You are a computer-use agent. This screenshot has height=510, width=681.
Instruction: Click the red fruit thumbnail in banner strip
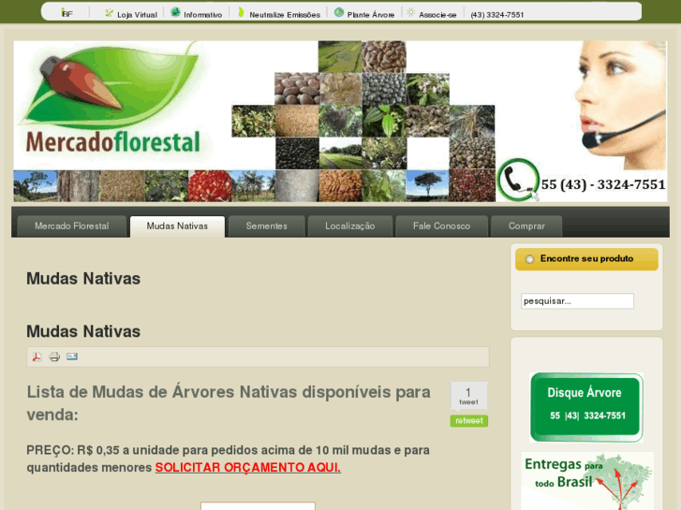tap(210, 186)
